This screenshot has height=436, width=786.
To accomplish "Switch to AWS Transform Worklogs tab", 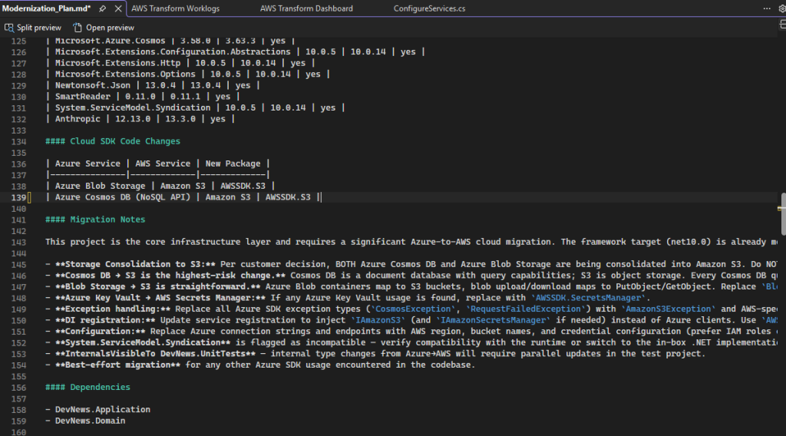I will click(176, 8).
